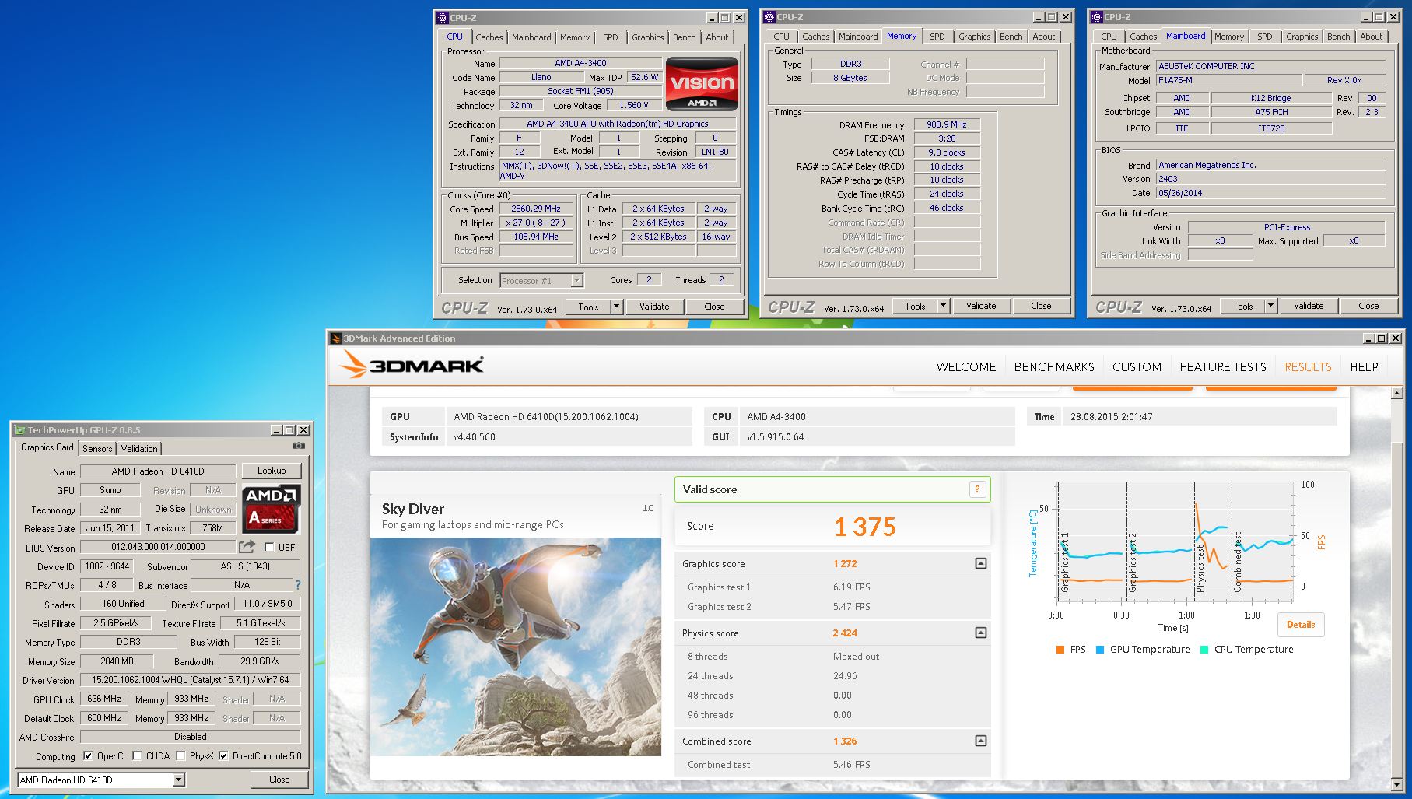
Task: Click the GPU Name field AMD Radeon HD 6410D
Action: (158, 471)
